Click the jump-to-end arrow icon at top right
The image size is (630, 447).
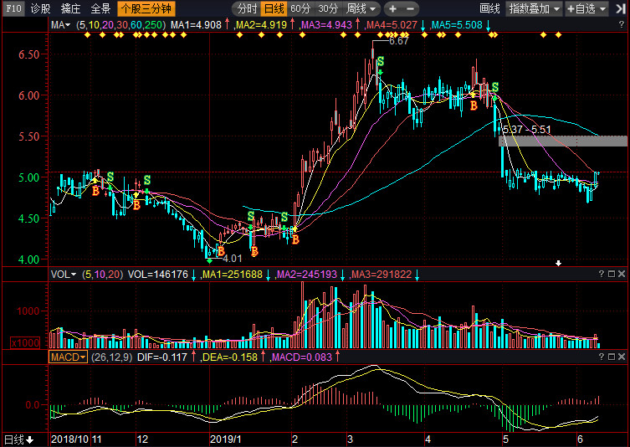(621, 8)
